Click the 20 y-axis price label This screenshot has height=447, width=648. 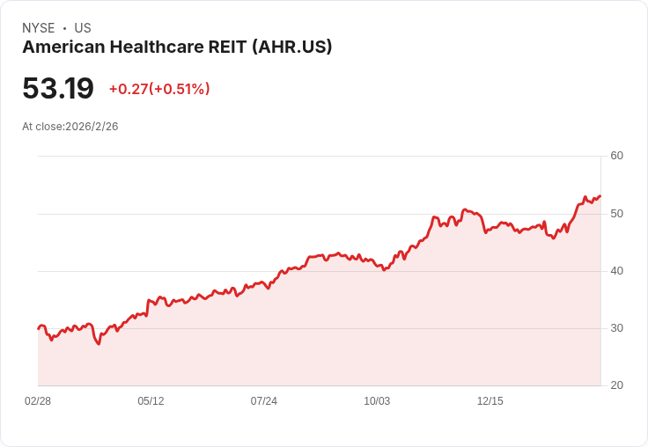(616, 385)
